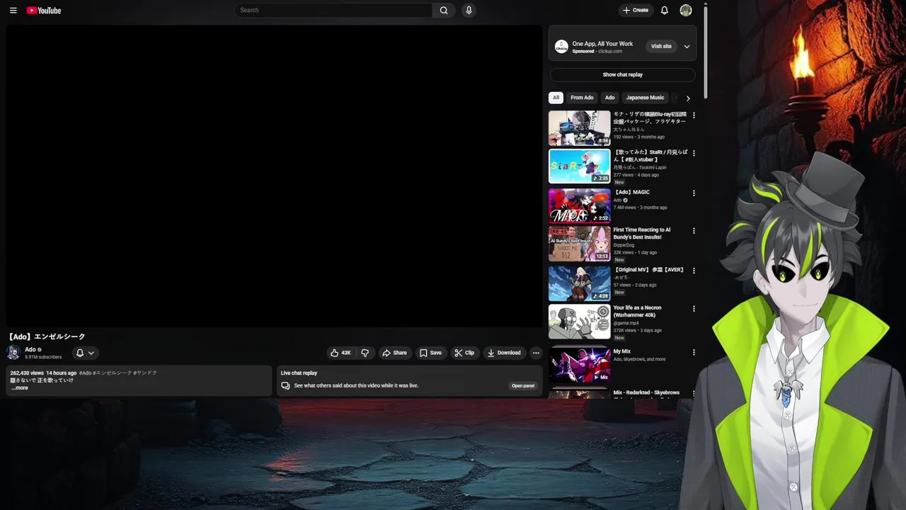This screenshot has width=906, height=510.
Task: Click ClickUp sponsor logo icon
Action: tap(561, 47)
